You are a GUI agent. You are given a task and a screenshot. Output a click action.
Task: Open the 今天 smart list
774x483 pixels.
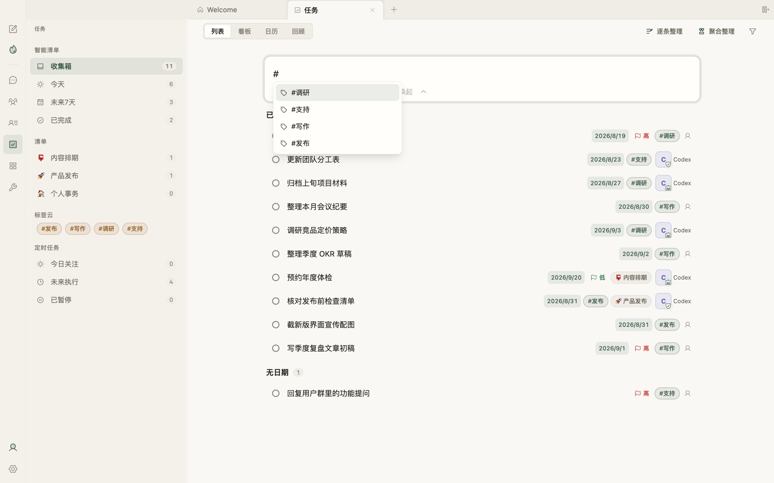[106, 84]
